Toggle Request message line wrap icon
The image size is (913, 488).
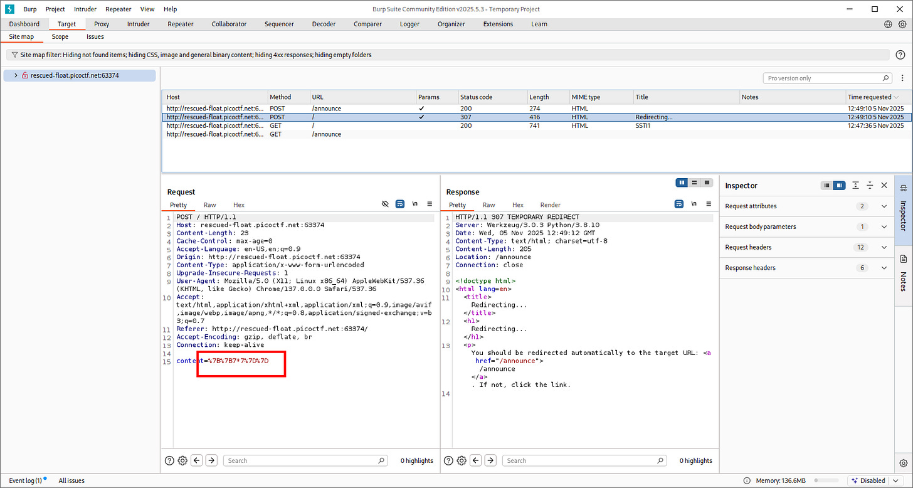click(400, 204)
